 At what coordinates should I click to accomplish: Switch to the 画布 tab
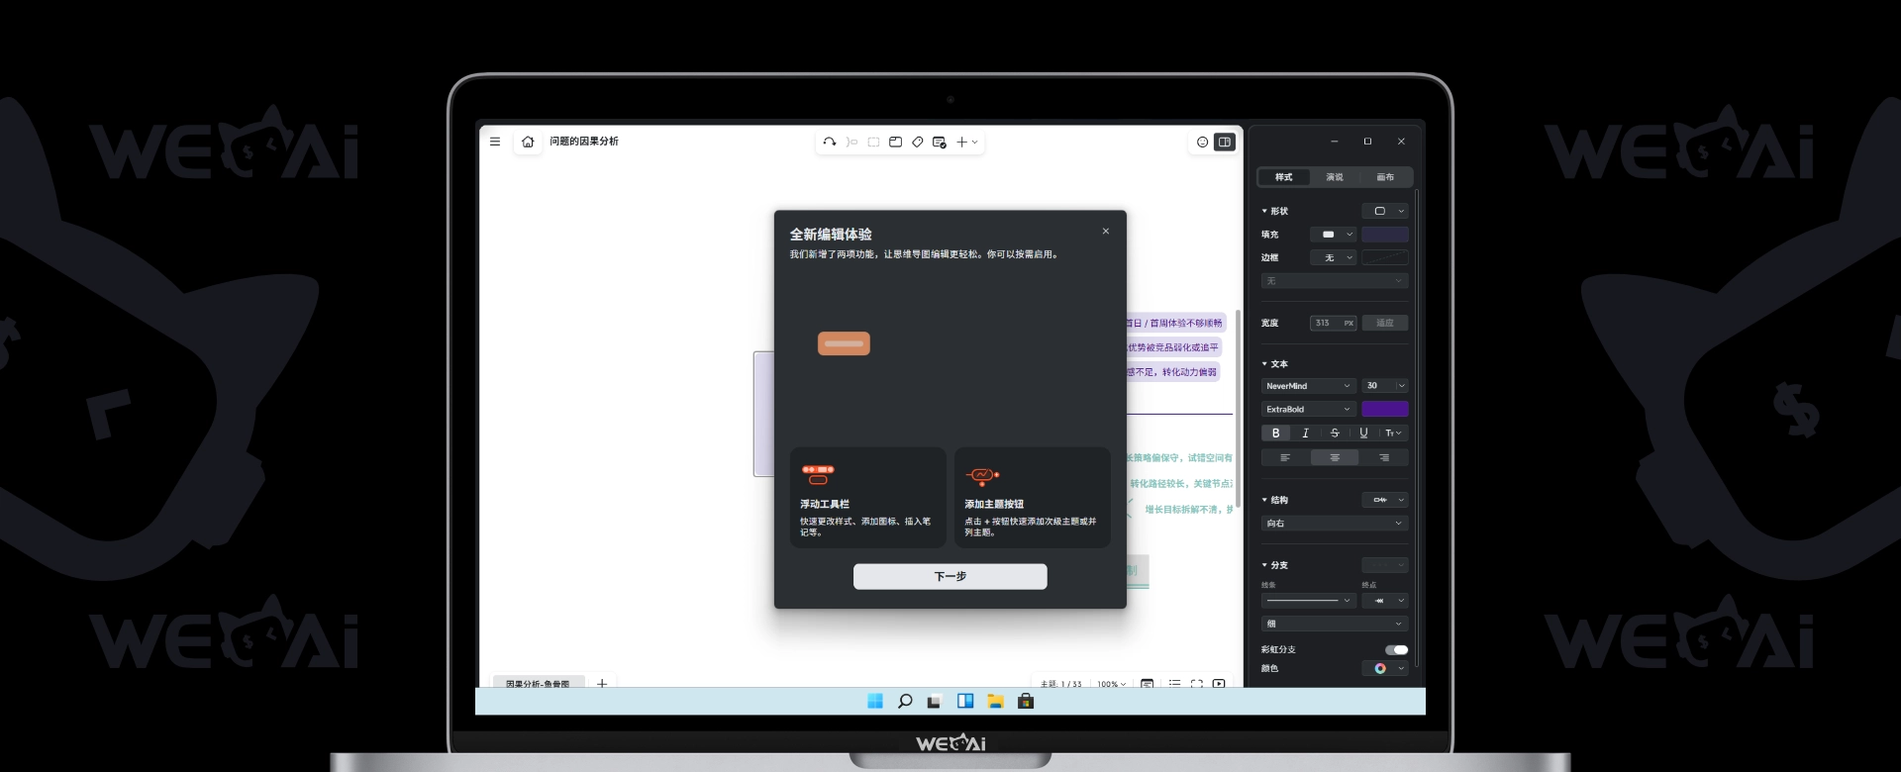tap(1385, 177)
